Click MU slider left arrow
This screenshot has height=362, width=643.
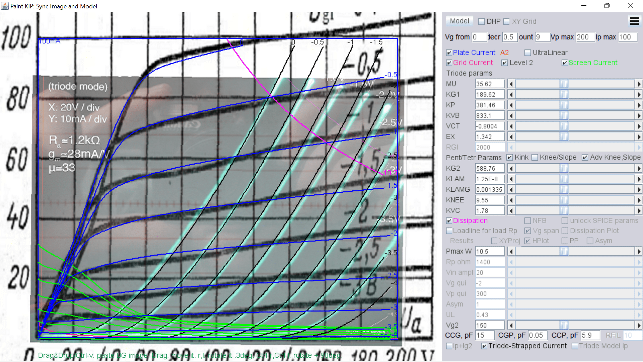511,84
